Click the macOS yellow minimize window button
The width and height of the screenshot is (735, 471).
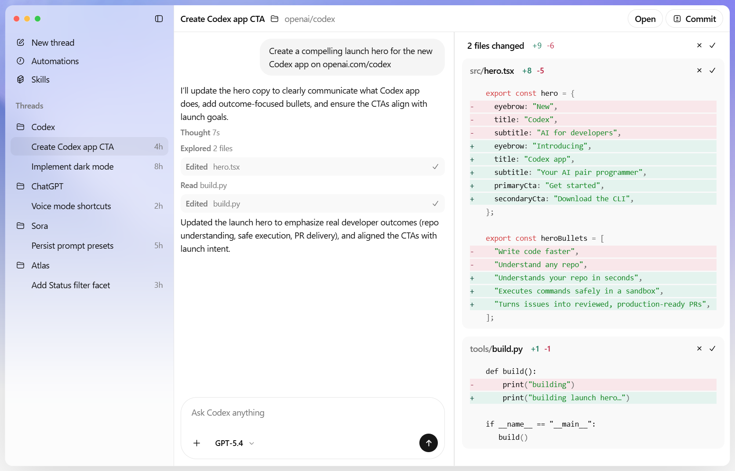27,18
